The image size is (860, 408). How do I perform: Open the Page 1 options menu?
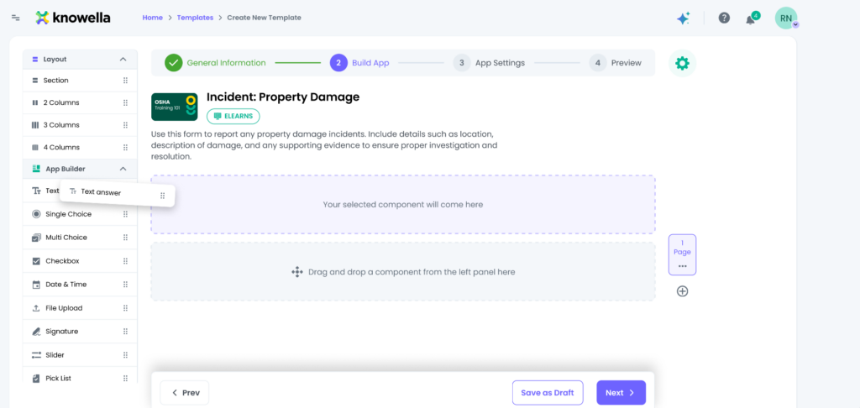coord(682,266)
